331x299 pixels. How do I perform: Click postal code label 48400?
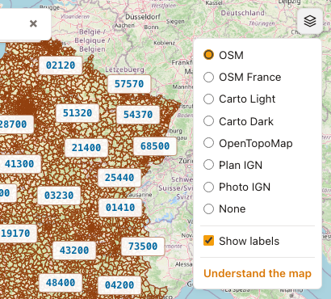point(61,283)
